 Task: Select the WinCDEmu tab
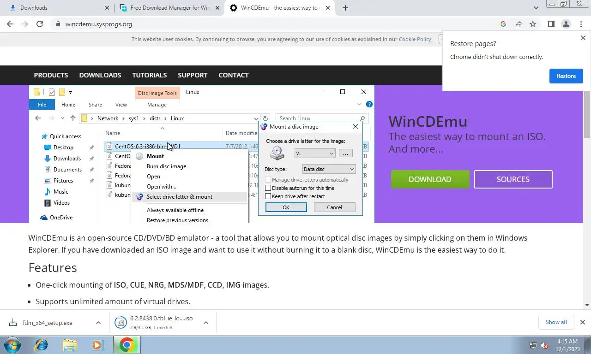click(x=280, y=8)
